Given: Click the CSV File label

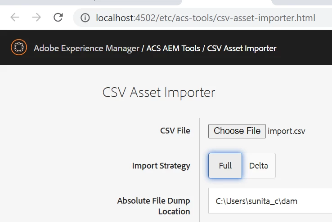Looking at the screenshot, I should click(175, 131).
